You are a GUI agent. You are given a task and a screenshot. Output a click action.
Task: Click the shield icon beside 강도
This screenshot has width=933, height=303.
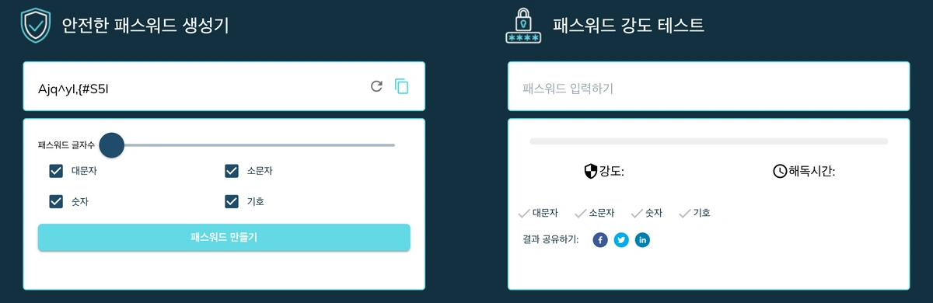pyautogui.click(x=590, y=171)
